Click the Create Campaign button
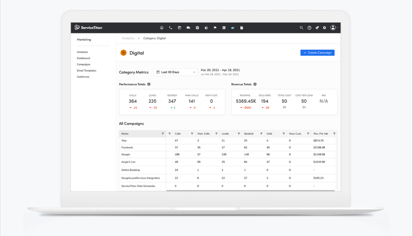413x236 pixels. tap(317, 53)
